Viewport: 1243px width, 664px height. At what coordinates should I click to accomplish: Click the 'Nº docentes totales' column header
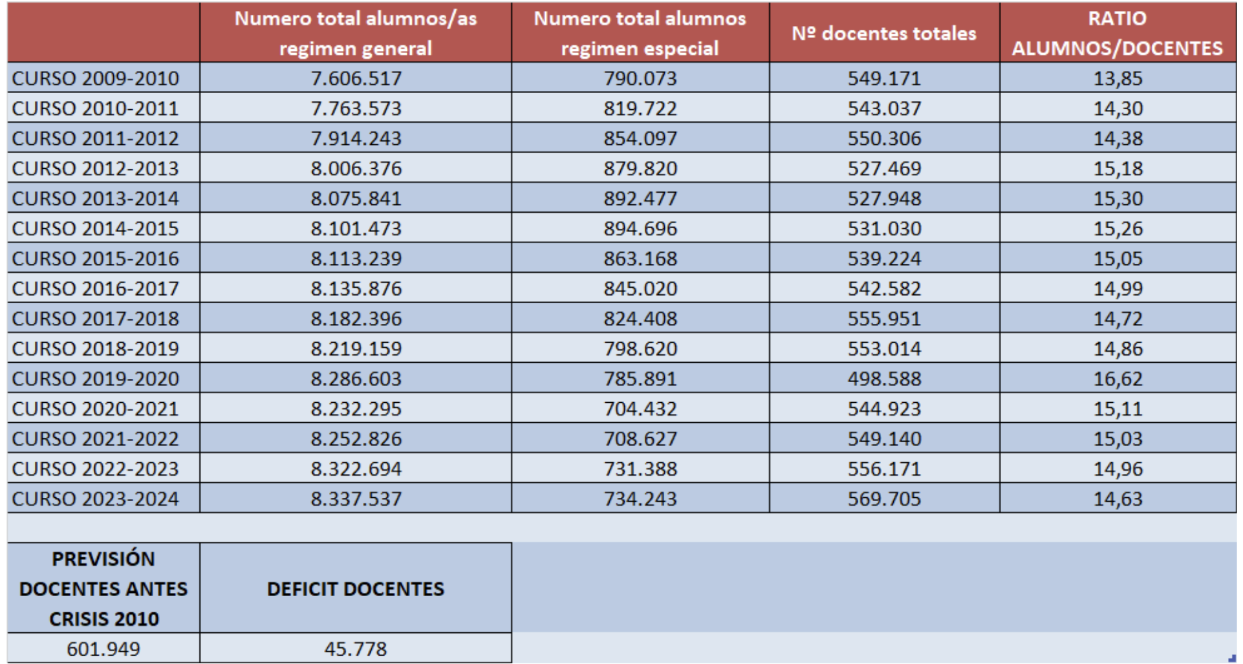coord(883,33)
